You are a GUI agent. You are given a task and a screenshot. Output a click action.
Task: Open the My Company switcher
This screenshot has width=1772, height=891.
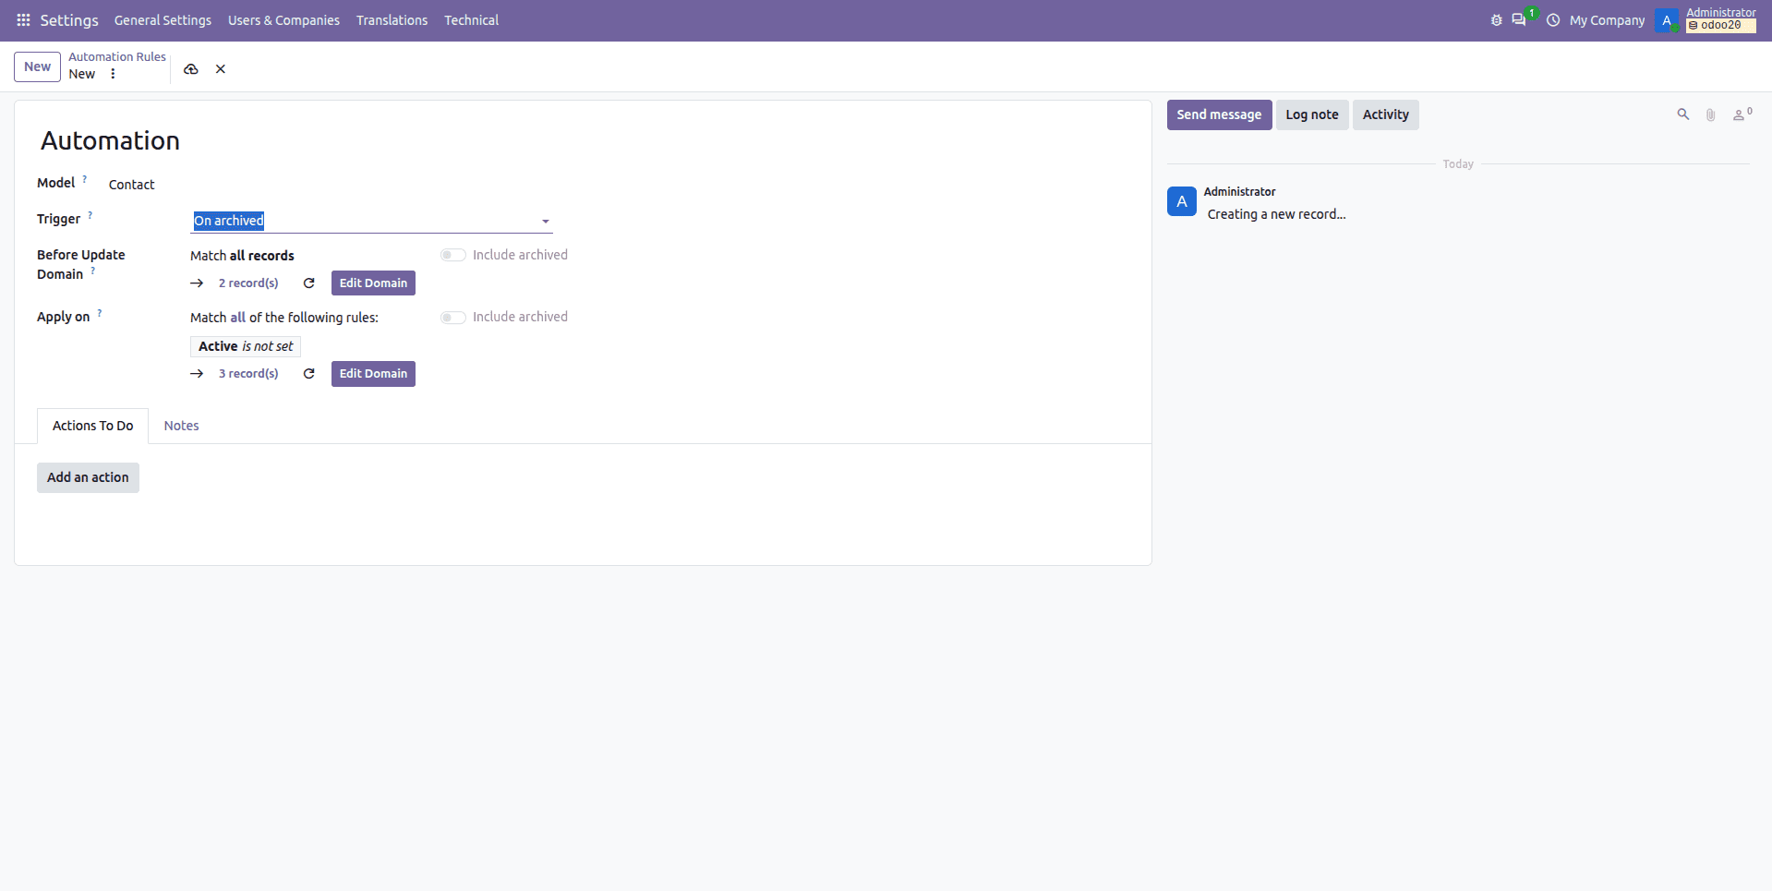tap(1607, 20)
